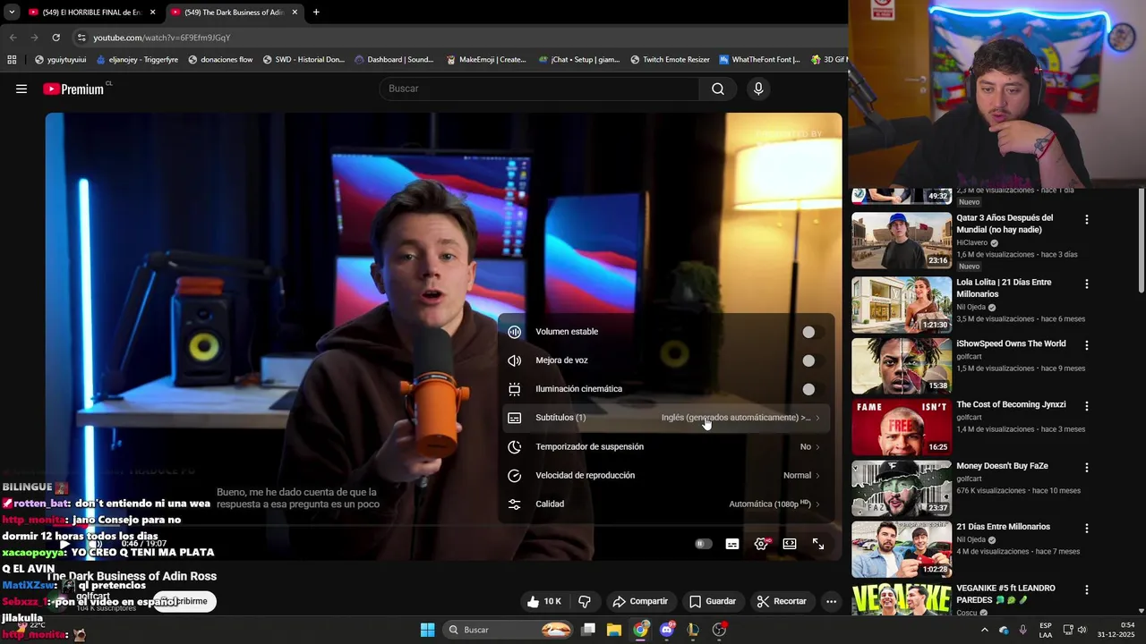Image resolution: width=1146 pixels, height=644 pixels.
Task: Click the sleep timer moon icon
Action: [x=514, y=446]
